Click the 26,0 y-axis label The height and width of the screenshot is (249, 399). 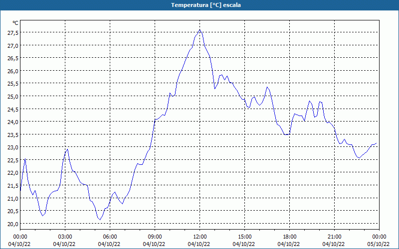13,71
